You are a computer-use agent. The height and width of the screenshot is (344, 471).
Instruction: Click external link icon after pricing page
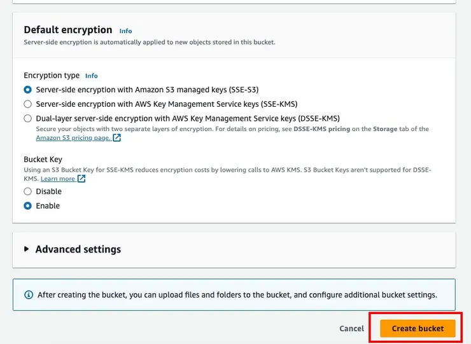coord(117,138)
